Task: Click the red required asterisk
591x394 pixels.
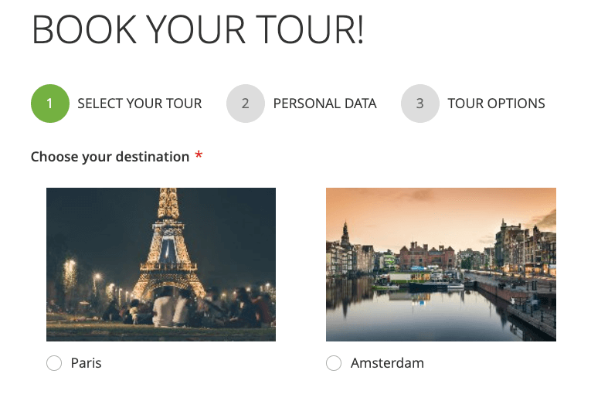Action: 199,157
